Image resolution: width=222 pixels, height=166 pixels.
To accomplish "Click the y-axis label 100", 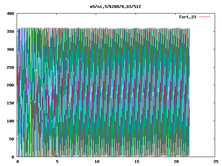I will (10, 121).
